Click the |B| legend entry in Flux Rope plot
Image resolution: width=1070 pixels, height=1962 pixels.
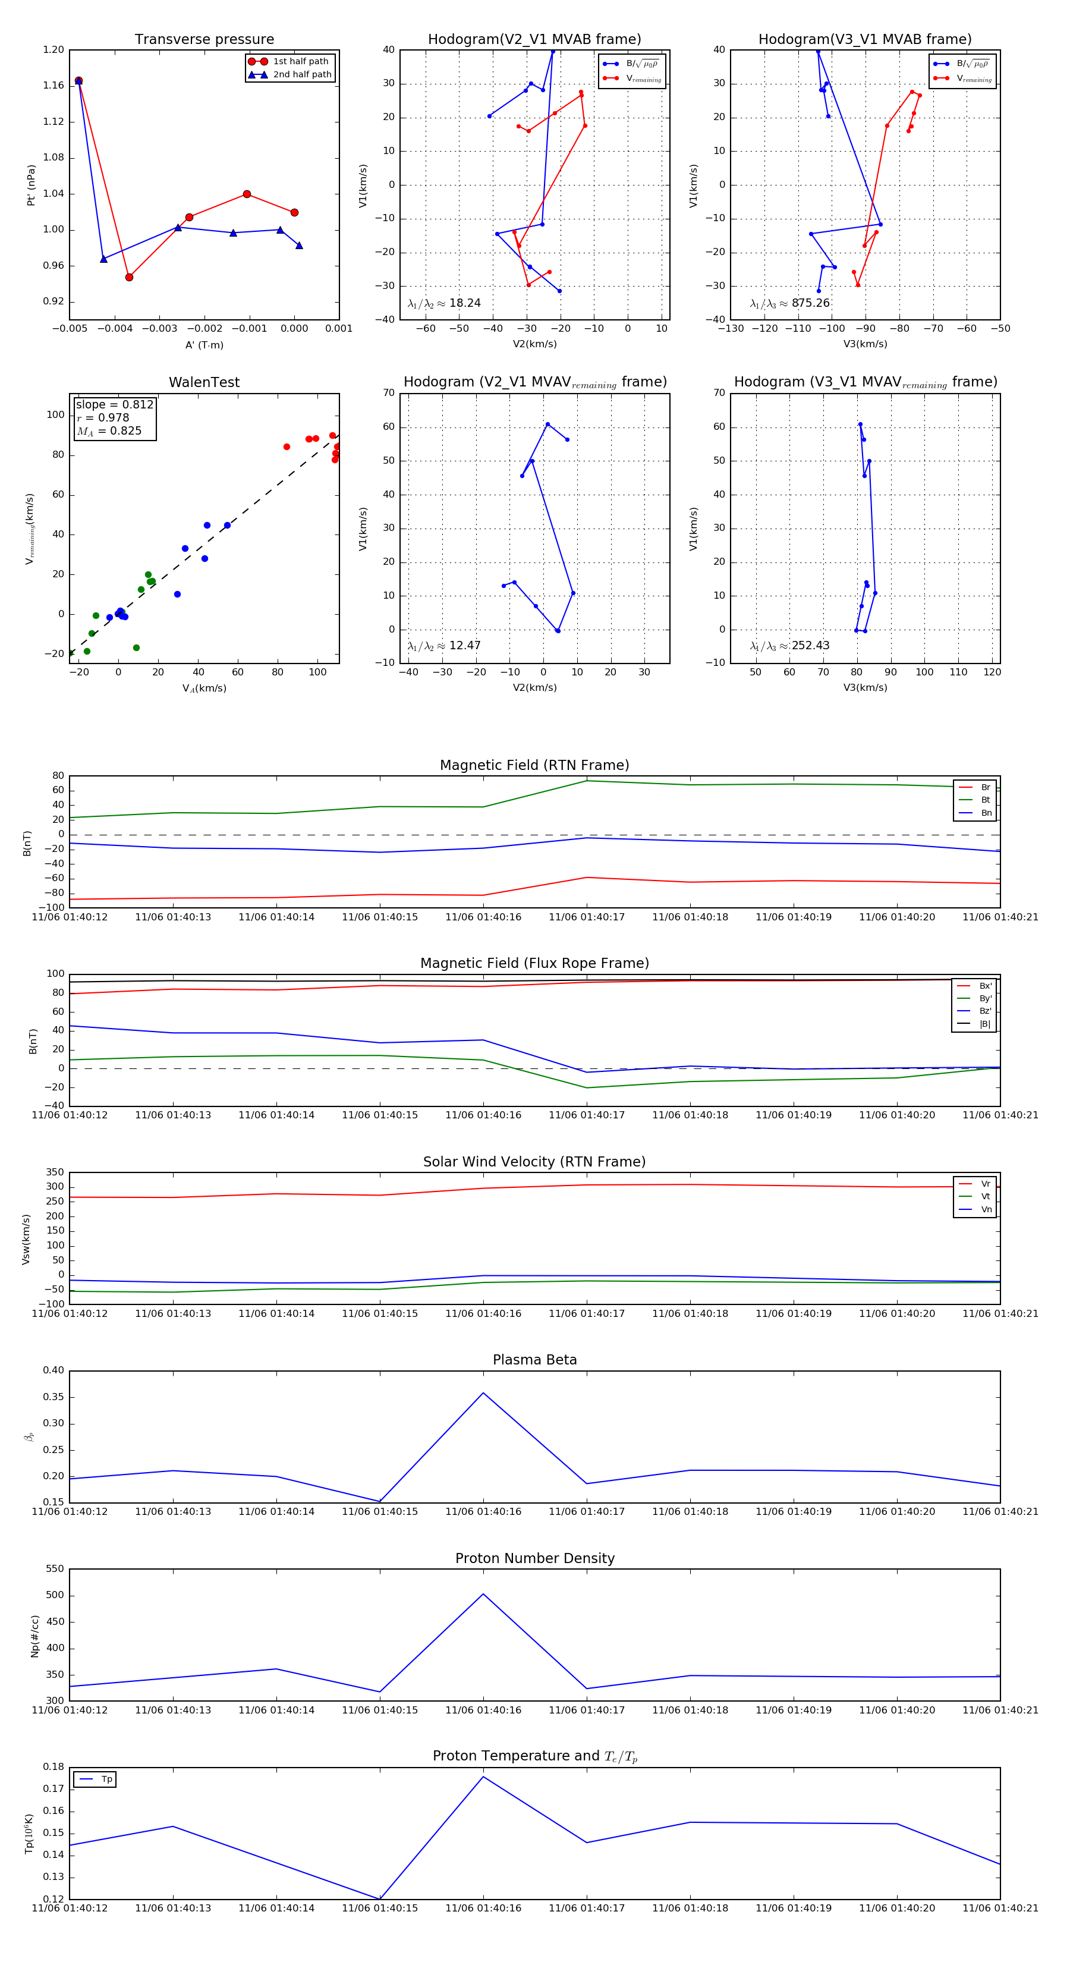click(974, 1024)
